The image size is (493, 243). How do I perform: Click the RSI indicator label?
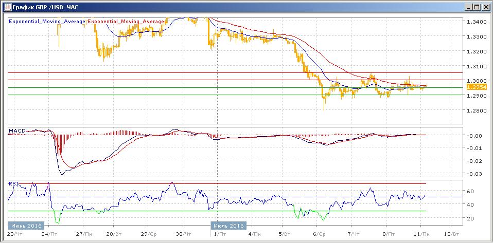tap(13, 183)
